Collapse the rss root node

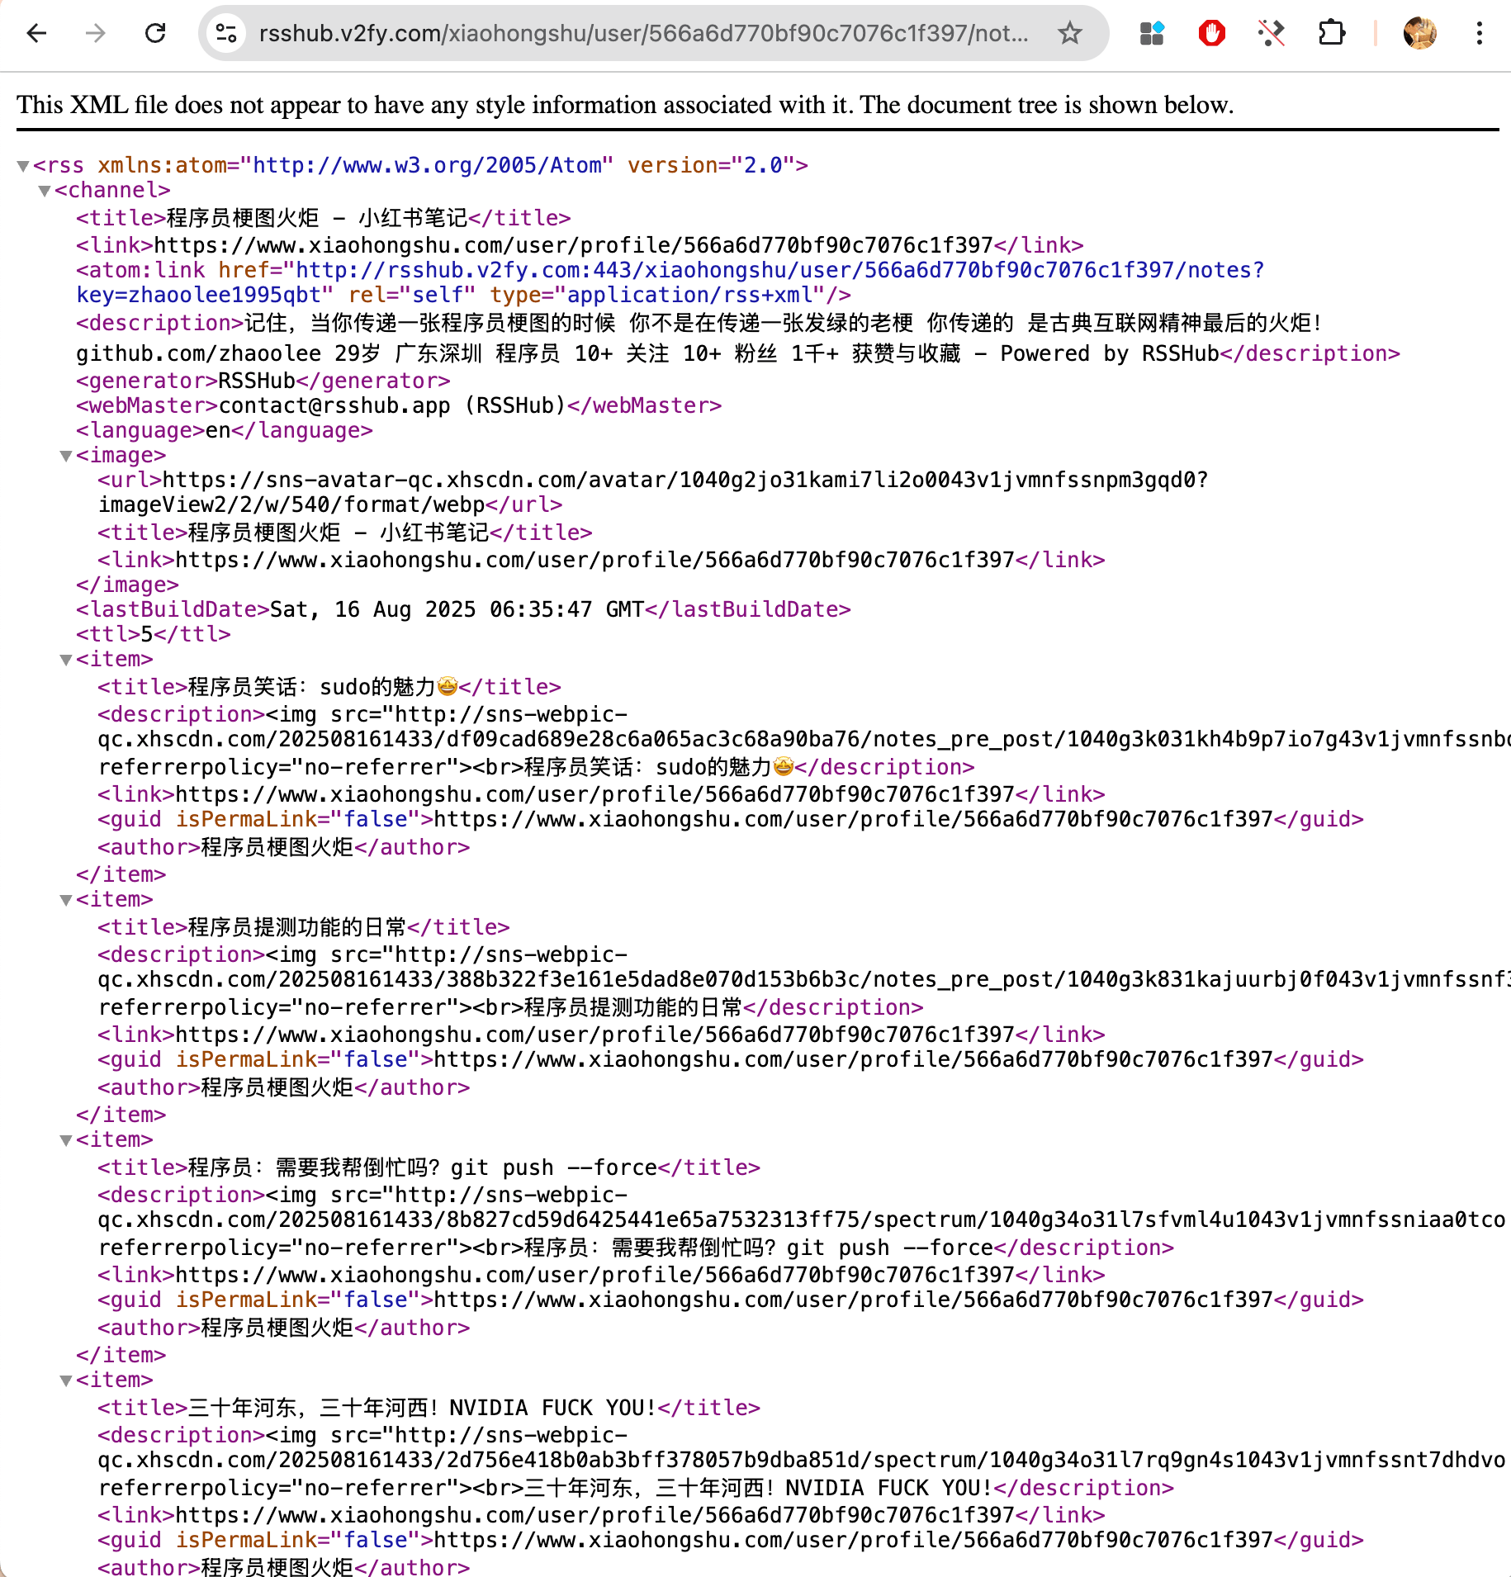coord(23,166)
